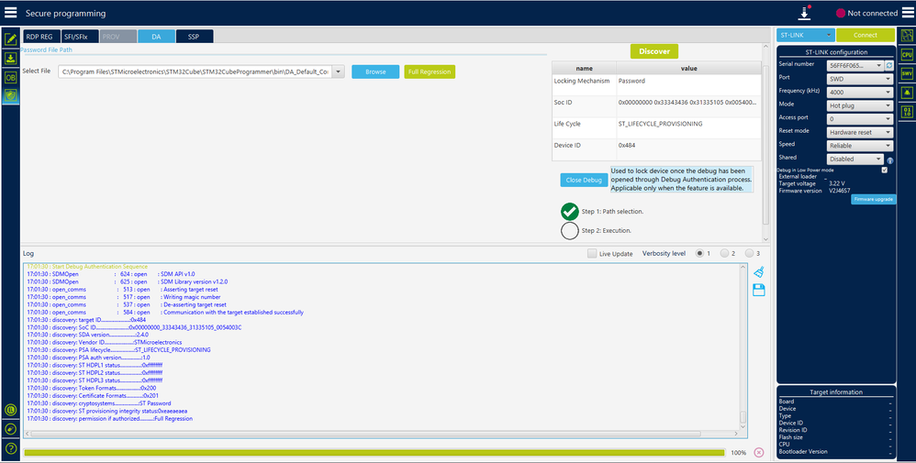Select verbosity level 1

pyautogui.click(x=698, y=253)
